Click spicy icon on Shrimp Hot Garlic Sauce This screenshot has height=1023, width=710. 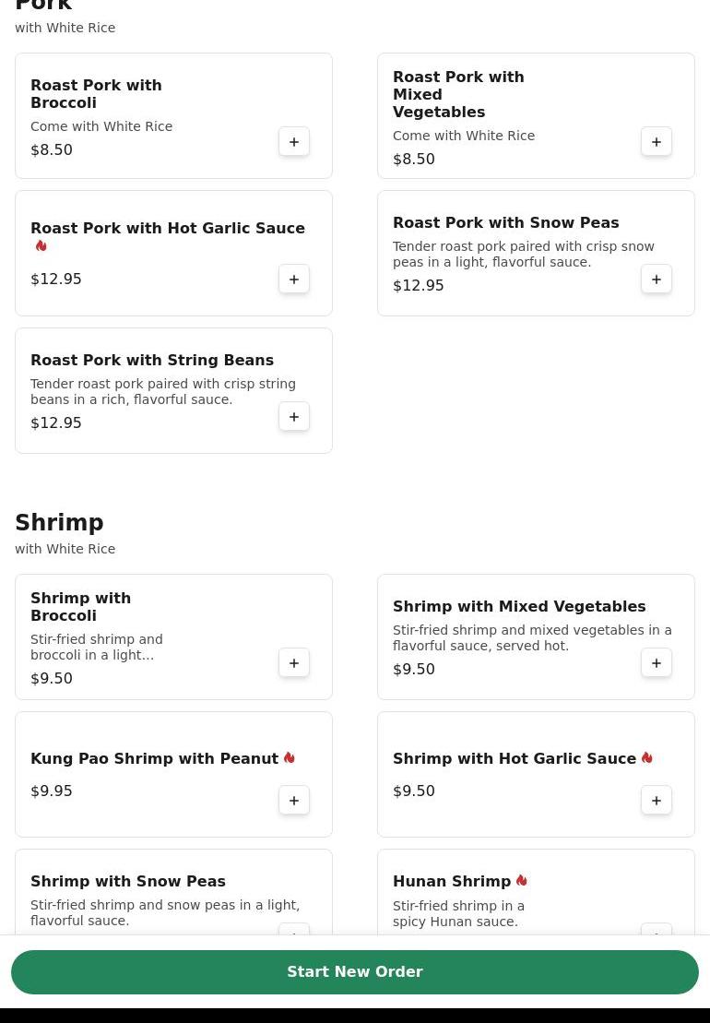click(646, 758)
